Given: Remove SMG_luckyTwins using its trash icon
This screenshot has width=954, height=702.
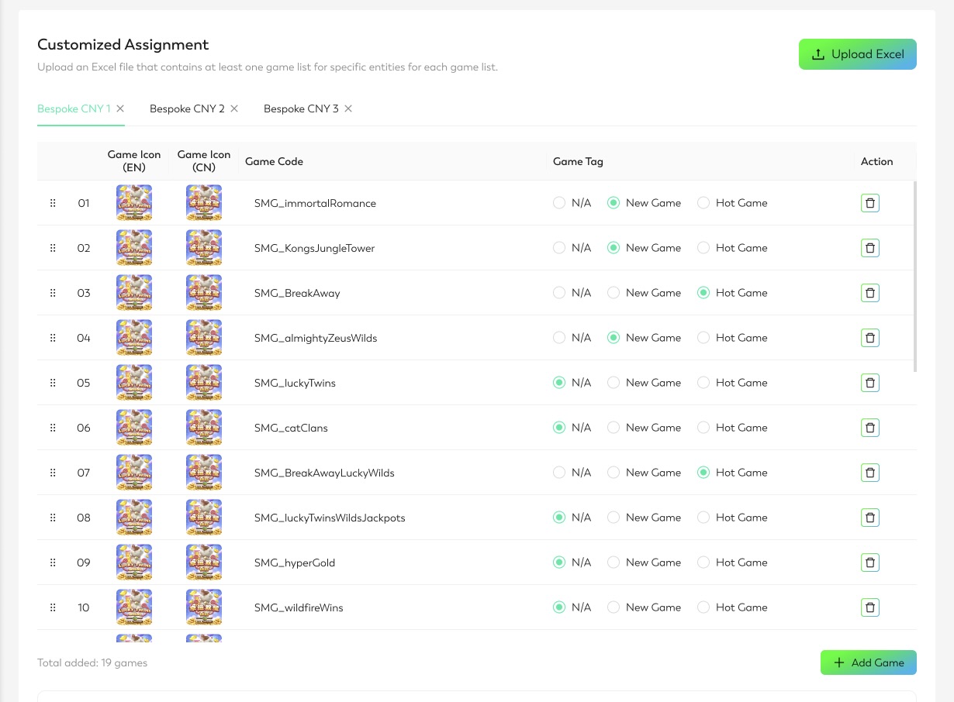Looking at the screenshot, I should pyautogui.click(x=869, y=383).
